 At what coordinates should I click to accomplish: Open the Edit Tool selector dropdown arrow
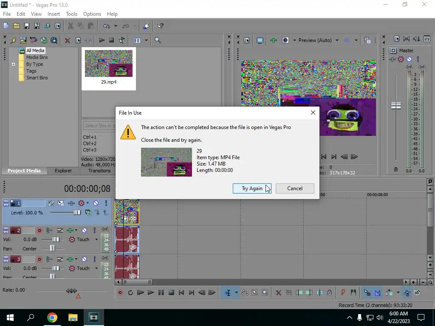236,292
